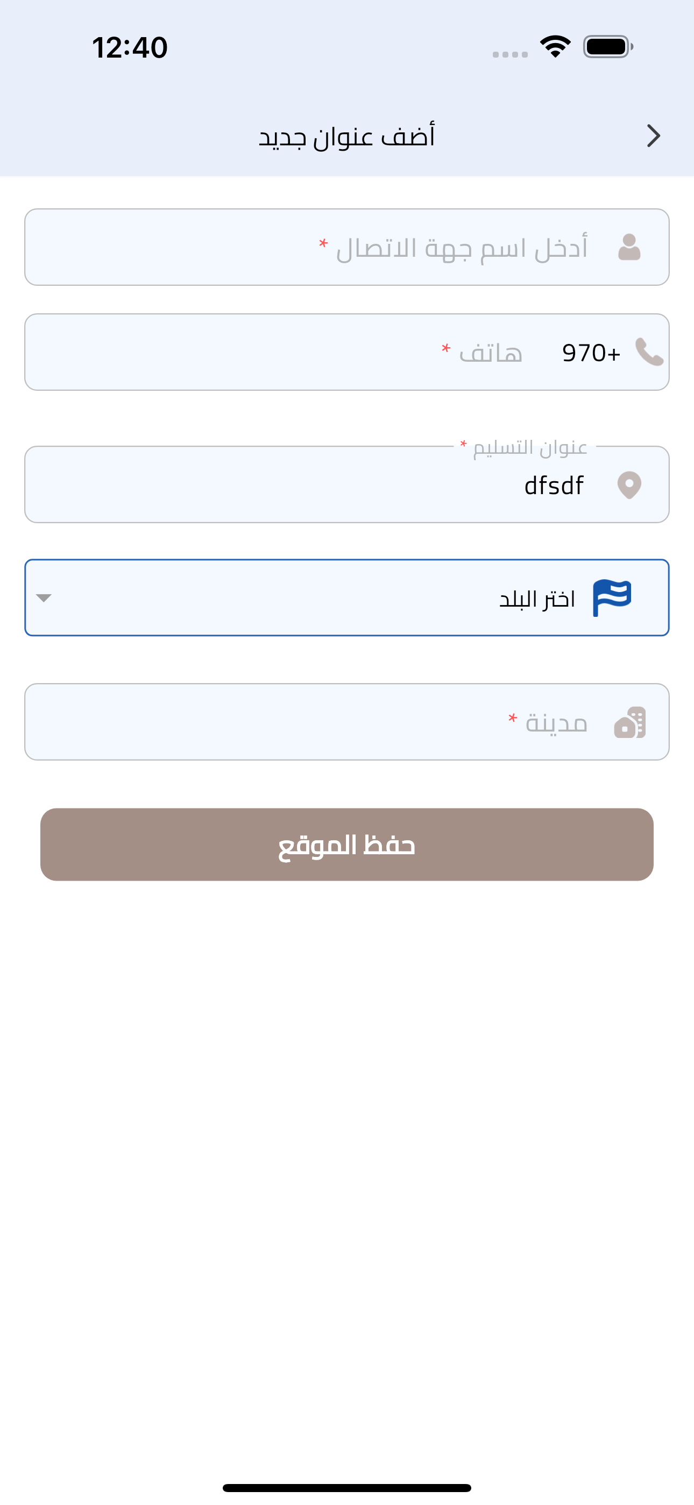Open the اختر البلد country selector
Viewport: 694px width, 1505px height.
point(347,597)
